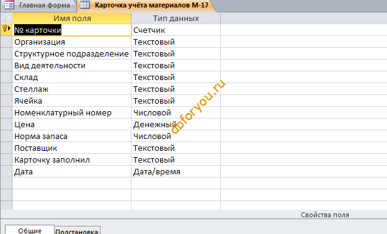Click the select-all corner of the grid
Image resolution: width=387 pixels, height=234 pixels.
point(6,18)
